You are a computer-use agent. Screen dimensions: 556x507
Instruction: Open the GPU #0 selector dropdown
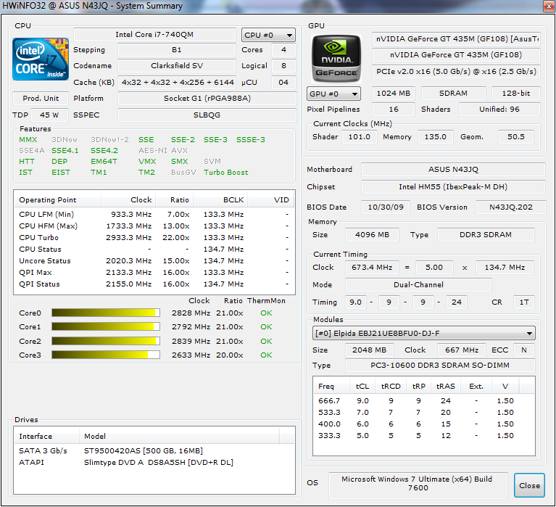tap(333, 94)
